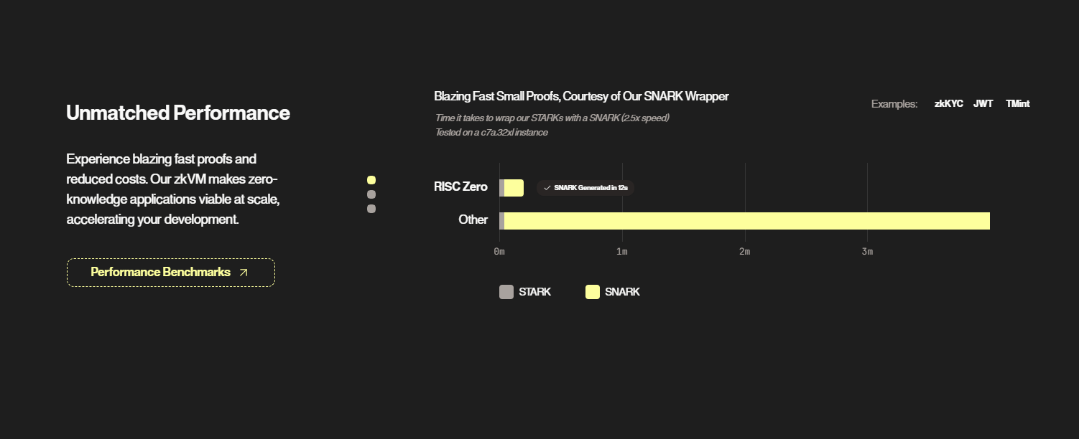Click the 2m axis tick label
Viewport: 1079px width, 439px height.
[744, 252]
